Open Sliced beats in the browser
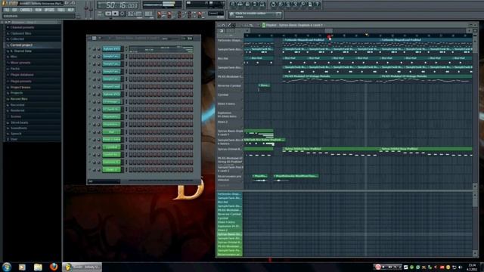Viewport: 484px width, 272px height. click(19, 122)
